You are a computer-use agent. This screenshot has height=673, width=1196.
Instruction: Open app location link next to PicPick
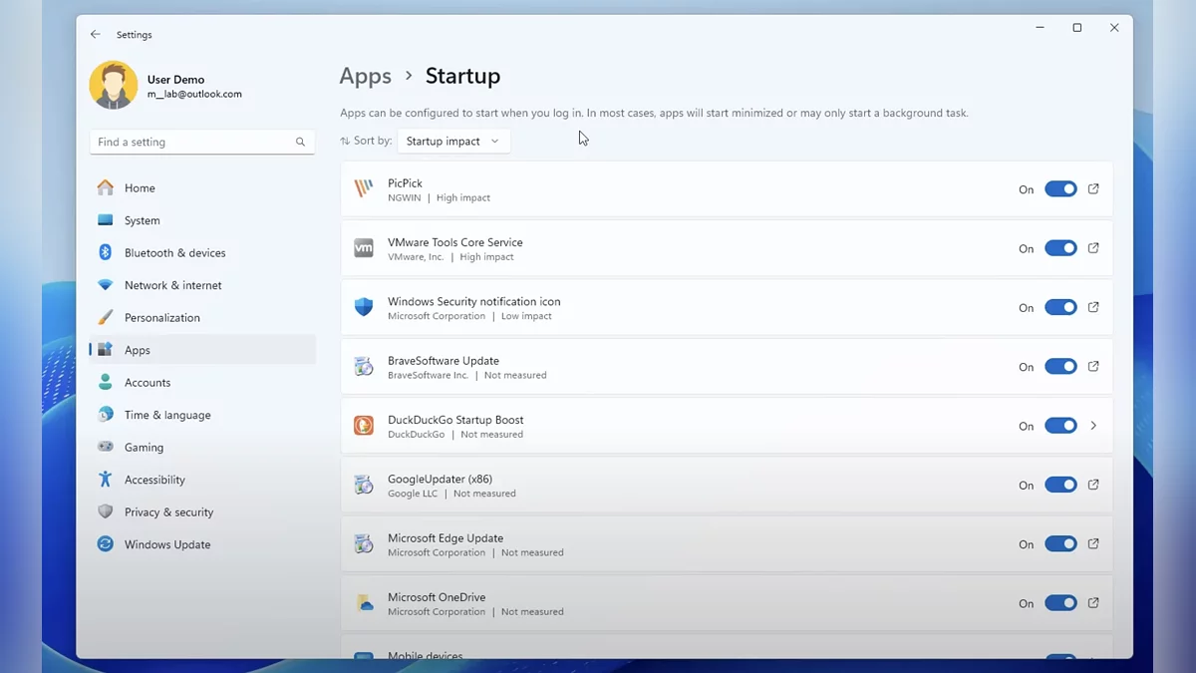pyautogui.click(x=1093, y=188)
